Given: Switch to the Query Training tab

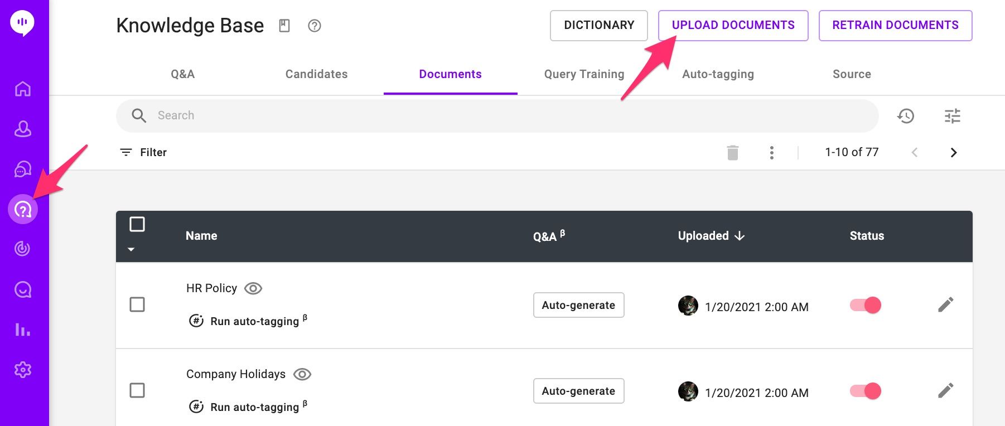Looking at the screenshot, I should 584,74.
